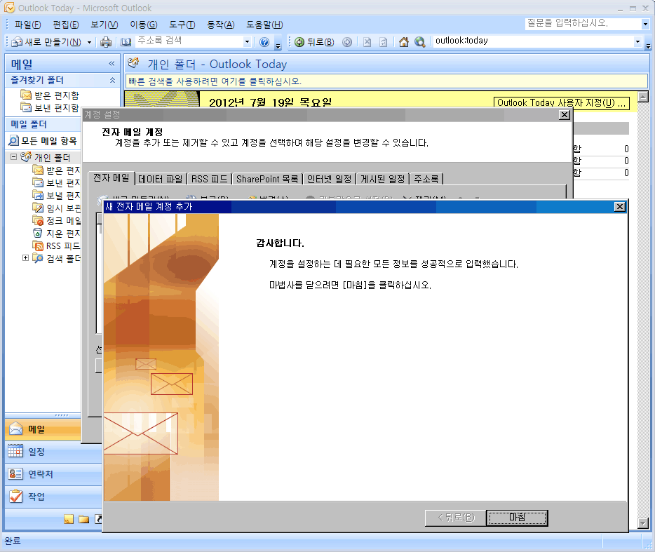Viewport: 655px width, 552px height.
Task: Collapse the 개인 폴더 tree node
Action: coord(13,156)
